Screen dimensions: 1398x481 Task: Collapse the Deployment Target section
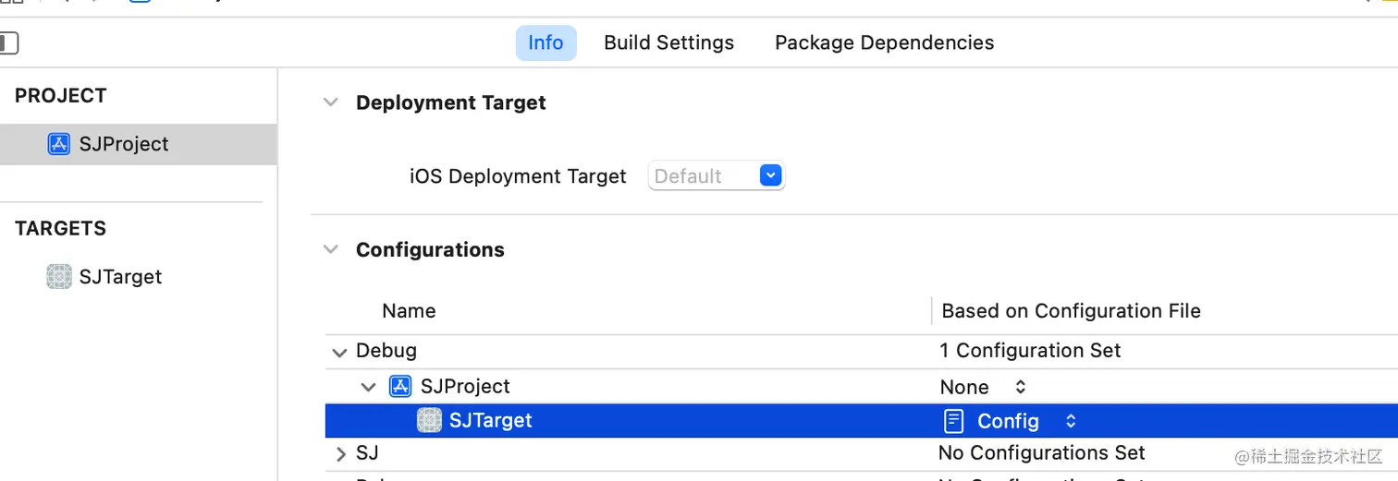(330, 102)
